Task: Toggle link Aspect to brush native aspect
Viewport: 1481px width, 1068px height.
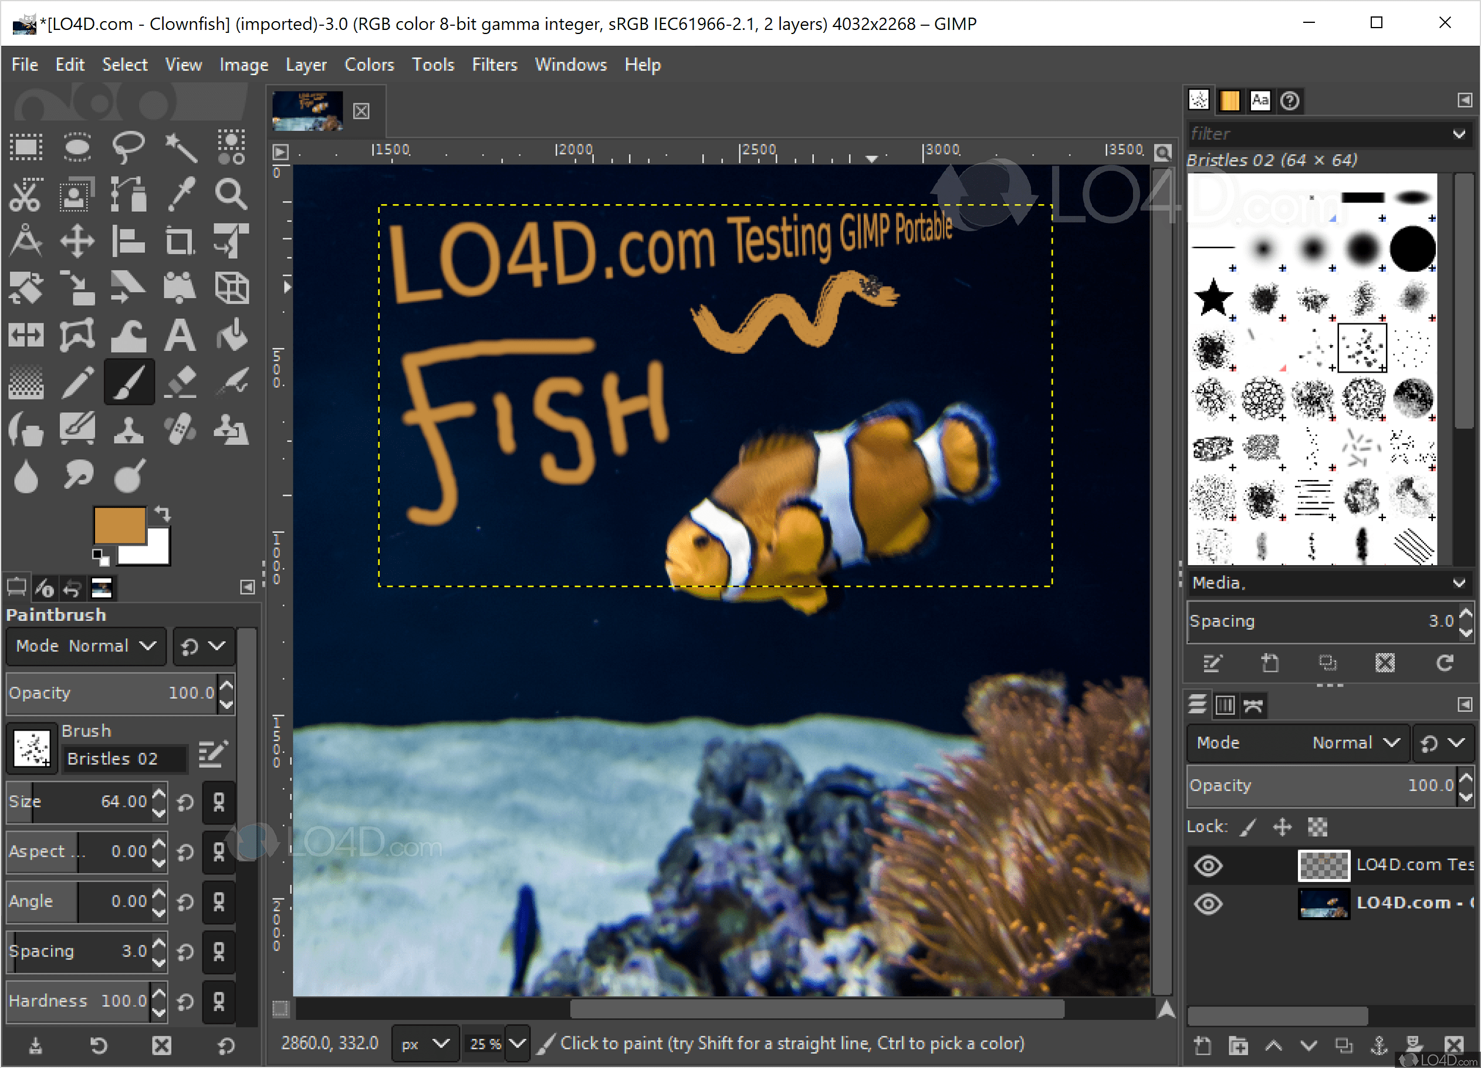Action: coord(219,852)
